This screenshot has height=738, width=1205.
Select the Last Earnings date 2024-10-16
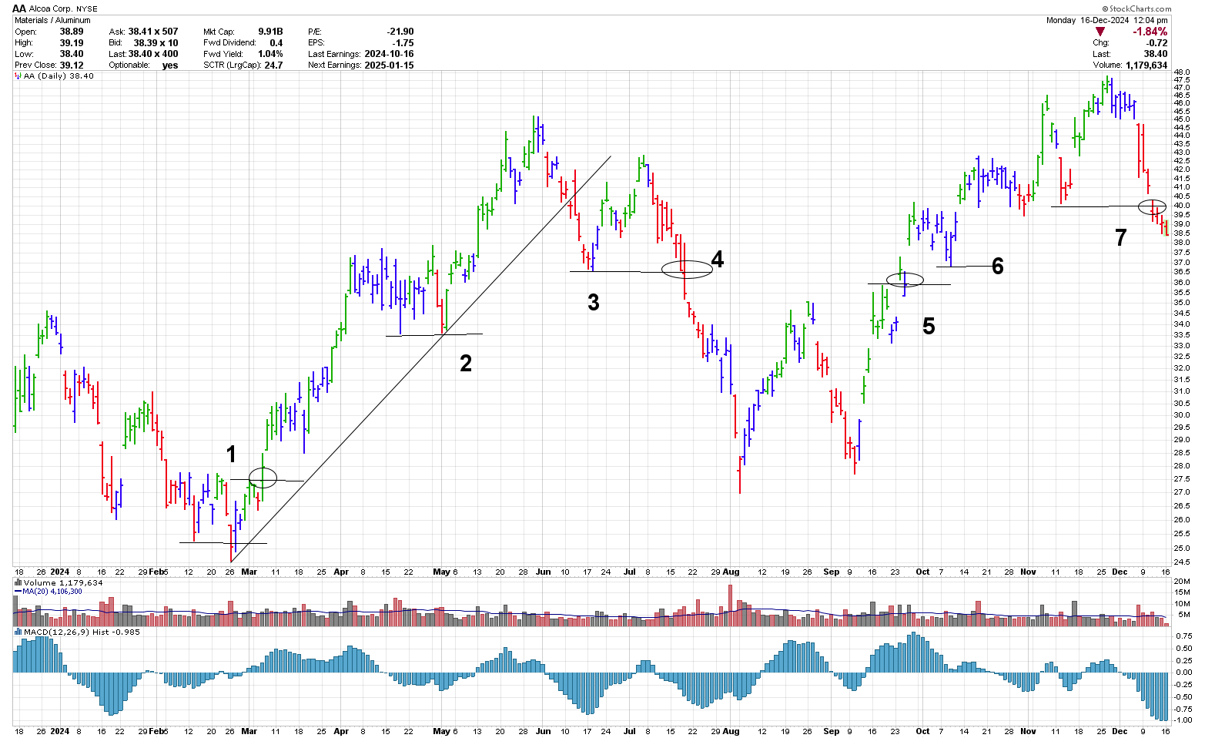[390, 54]
